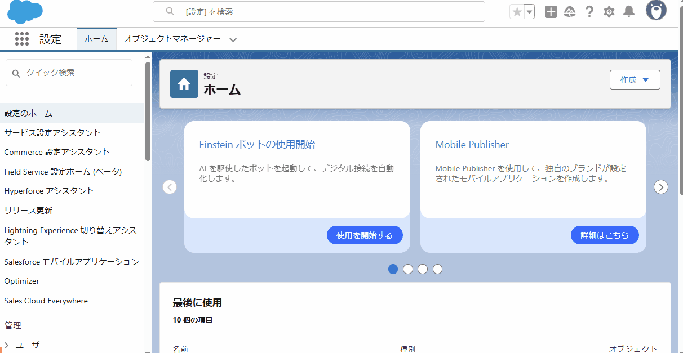Open the help question mark icon

coord(589,12)
